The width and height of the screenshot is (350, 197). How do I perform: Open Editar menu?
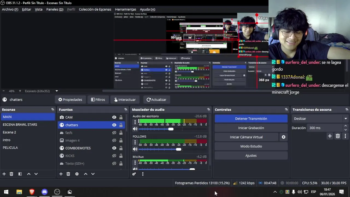coord(27,9)
